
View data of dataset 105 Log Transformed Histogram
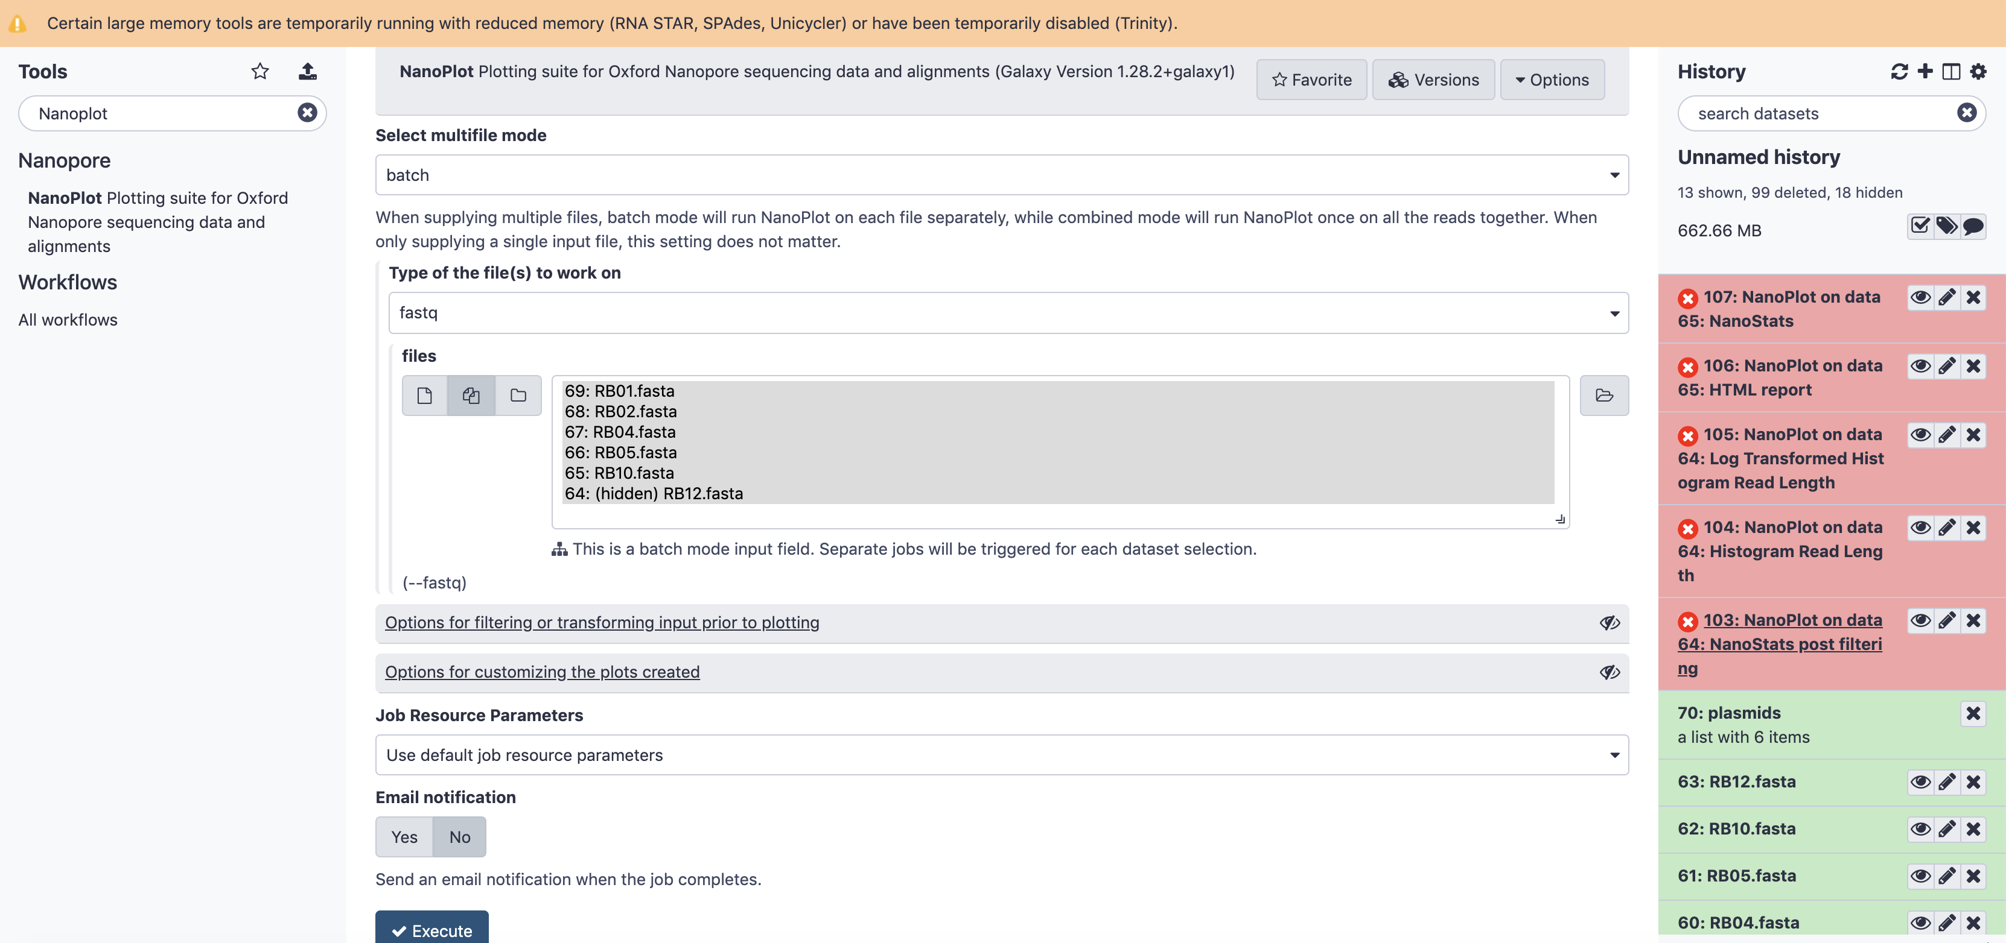pyautogui.click(x=1920, y=434)
